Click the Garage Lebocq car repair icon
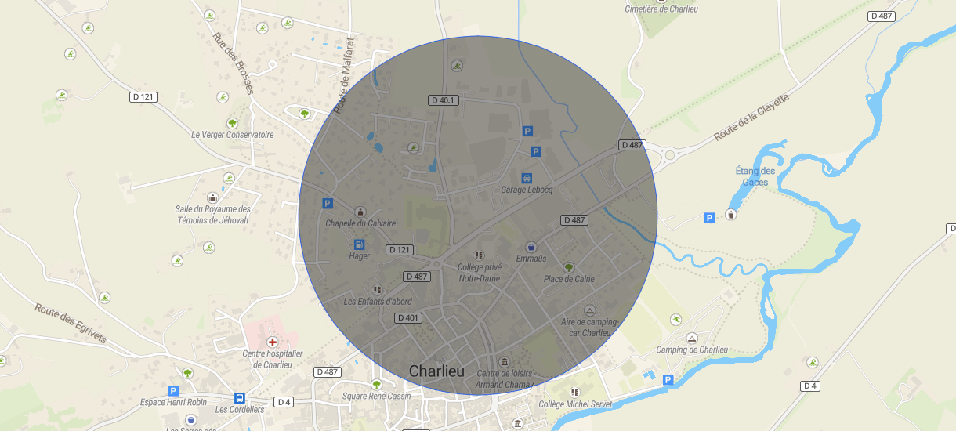The height and width of the screenshot is (431, 956). tap(527, 178)
